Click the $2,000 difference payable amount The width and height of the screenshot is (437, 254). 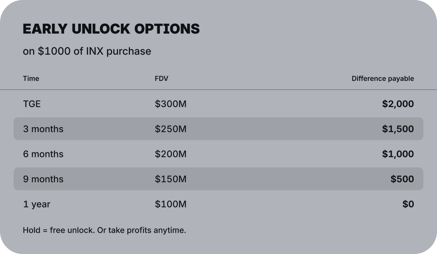[398, 104]
